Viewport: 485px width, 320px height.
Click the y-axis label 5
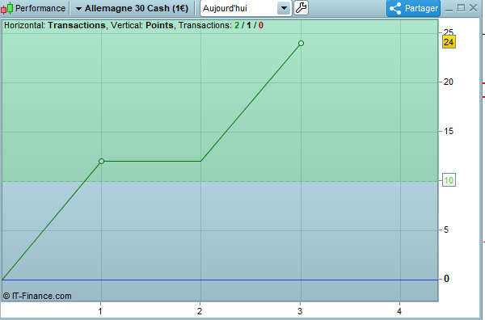click(x=446, y=229)
